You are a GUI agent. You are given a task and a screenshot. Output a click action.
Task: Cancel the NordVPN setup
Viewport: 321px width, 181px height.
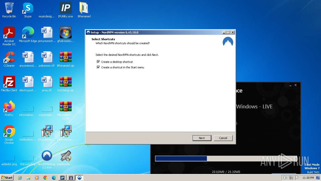pyautogui.click(x=223, y=138)
